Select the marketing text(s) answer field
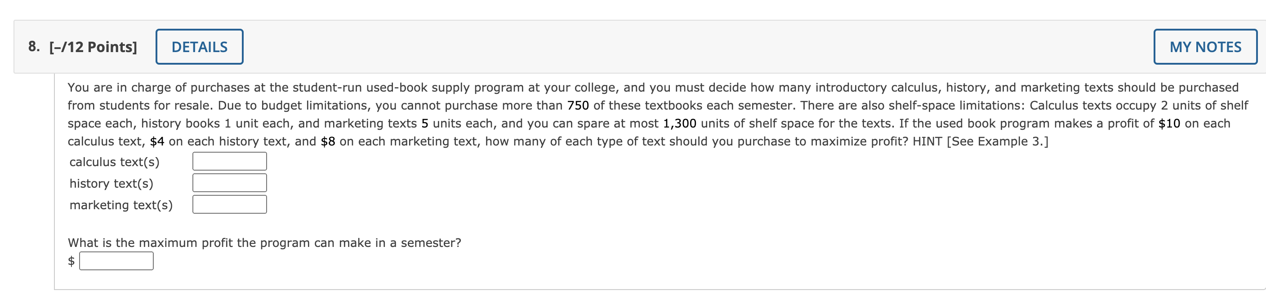 click(230, 205)
